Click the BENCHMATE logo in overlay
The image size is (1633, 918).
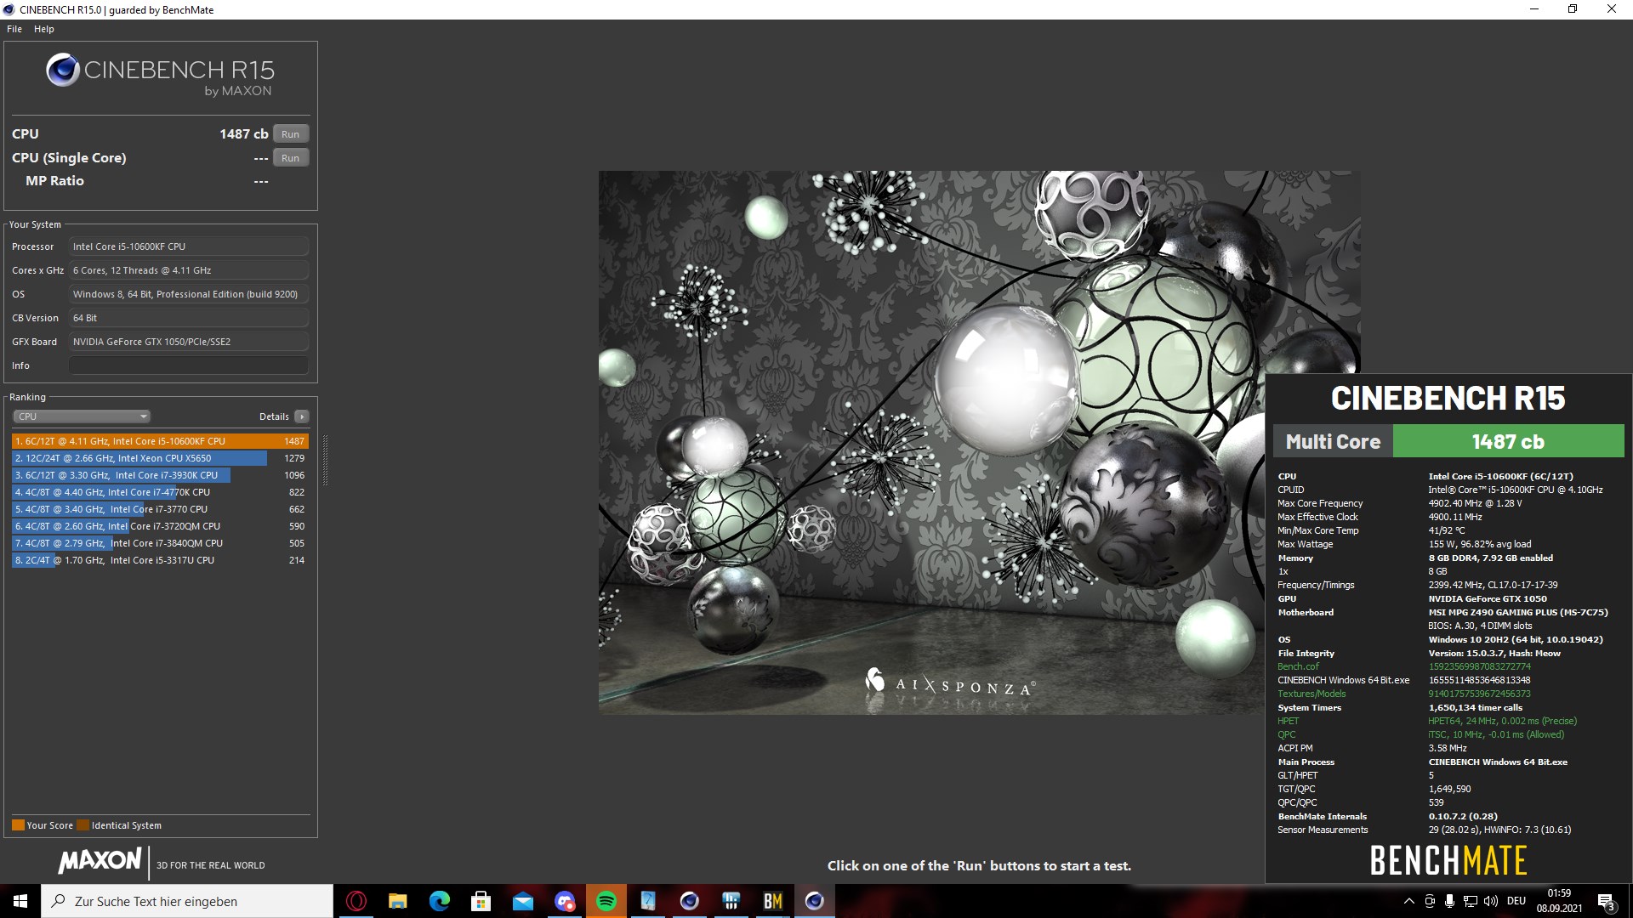(1448, 860)
